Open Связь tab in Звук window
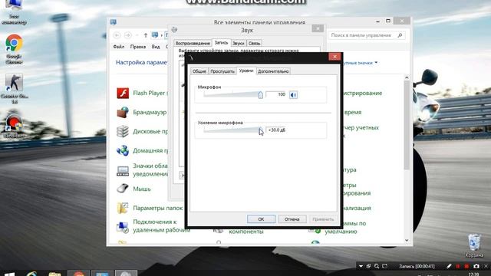 click(x=254, y=43)
